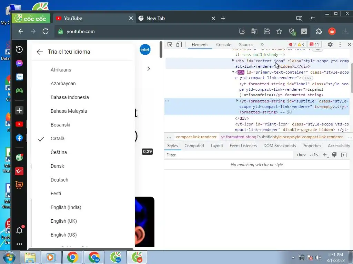The image size is (353, 264).
Task: Expand the breadcrumb ellipsis in DevTools
Action: pyautogui.click(x=169, y=137)
